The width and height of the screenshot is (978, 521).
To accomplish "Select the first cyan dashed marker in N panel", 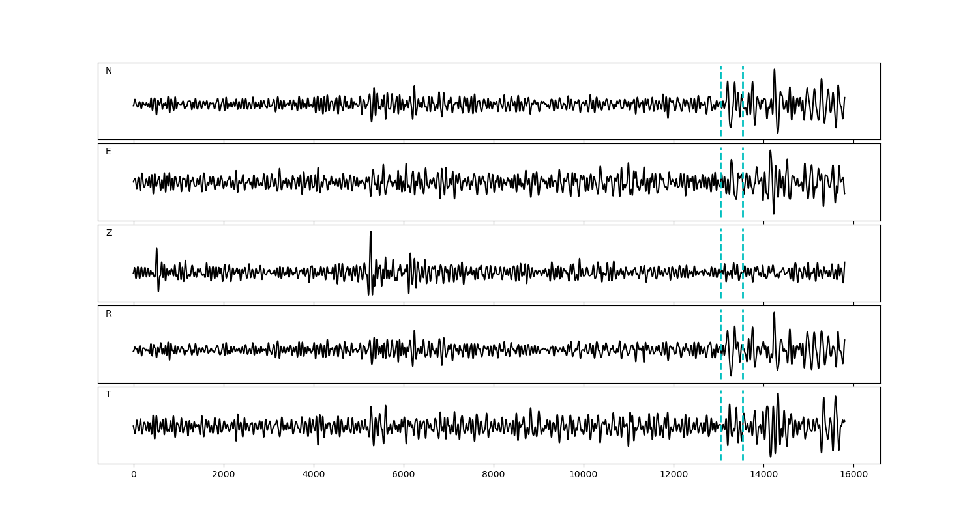I will tap(720, 101).
